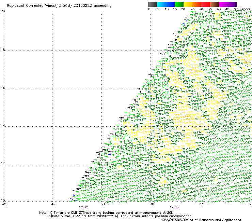Click the blue wind barb near 16N, -35
Viewport: 252px width, 222px height.
click(x=167, y=89)
